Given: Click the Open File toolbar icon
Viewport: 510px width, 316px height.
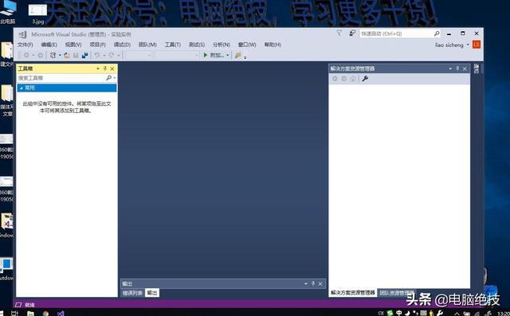Looking at the screenshot, I should tap(67, 56).
